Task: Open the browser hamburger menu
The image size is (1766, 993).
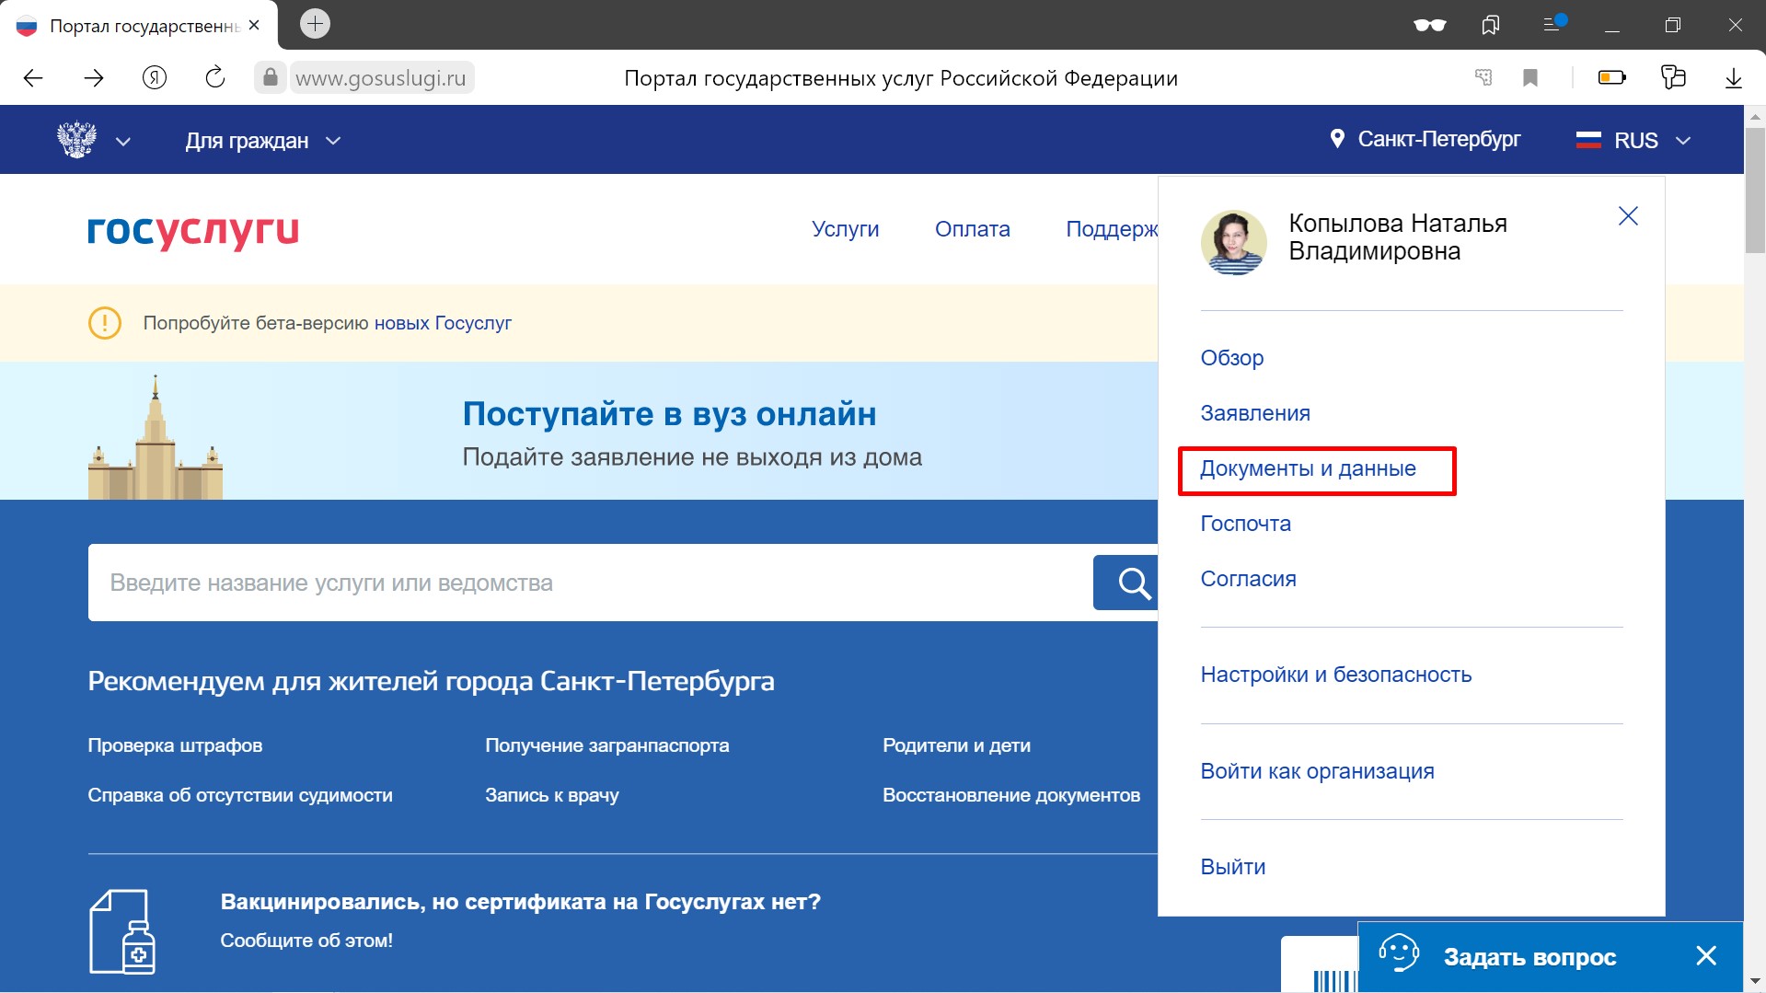Action: [x=1553, y=24]
